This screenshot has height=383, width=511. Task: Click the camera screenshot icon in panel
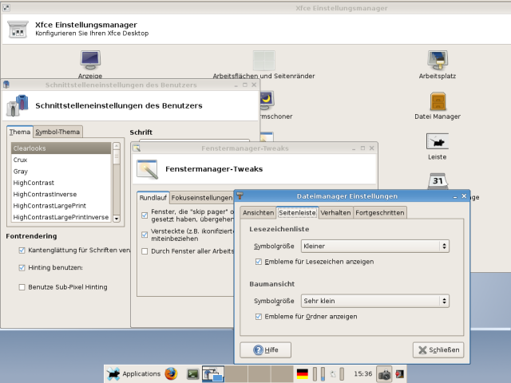click(x=384, y=374)
